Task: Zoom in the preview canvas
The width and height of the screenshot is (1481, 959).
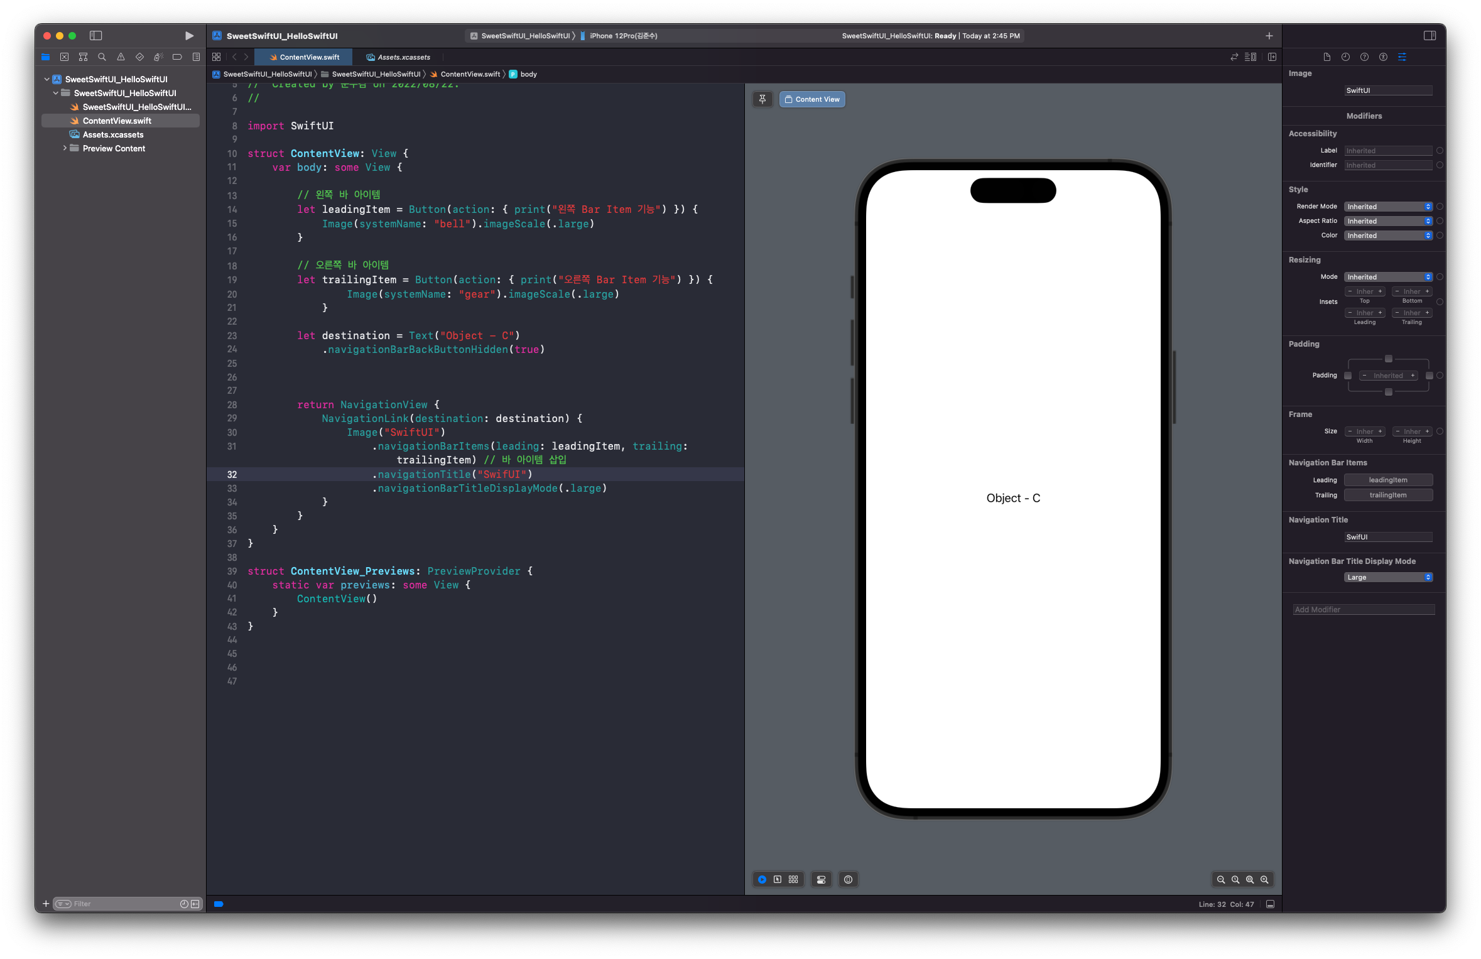Action: [1264, 879]
